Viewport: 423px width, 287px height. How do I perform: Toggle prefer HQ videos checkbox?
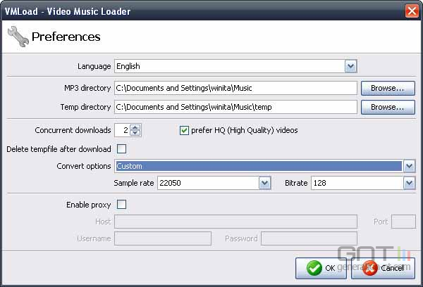(184, 130)
